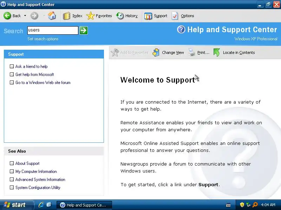
Task: Click the green Back arrow icon
Action: (7, 16)
